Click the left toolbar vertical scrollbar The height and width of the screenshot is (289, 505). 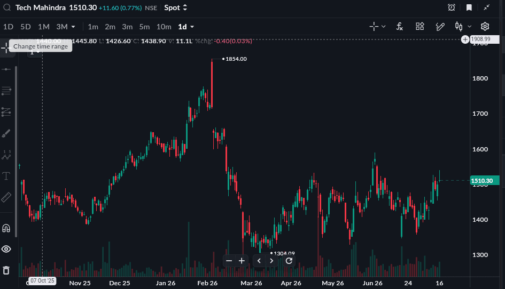16,151
